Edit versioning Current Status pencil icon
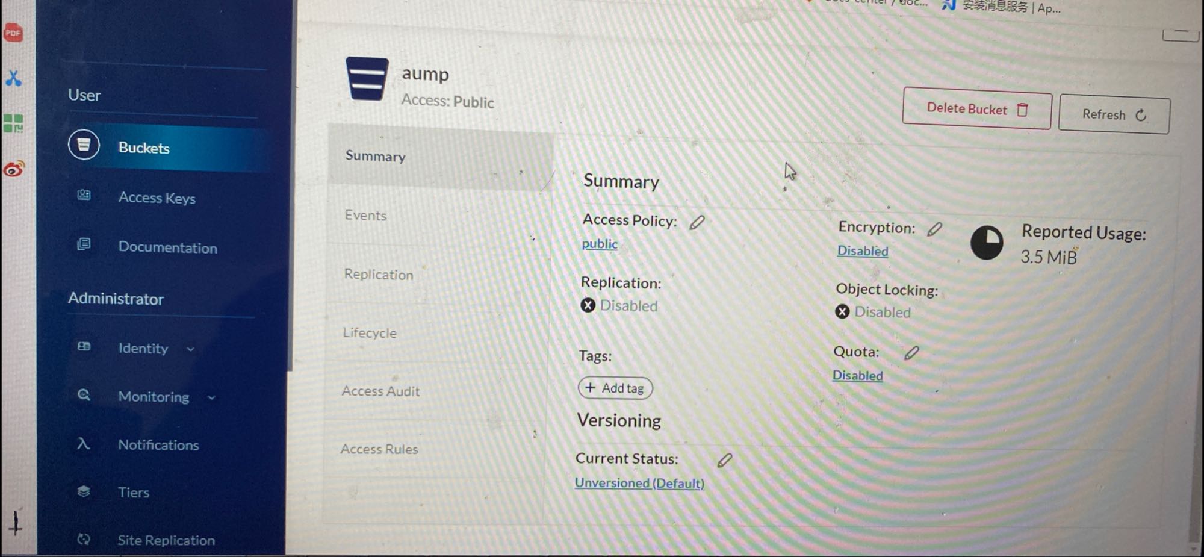This screenshot has height=557, width=1204. (x=725, y=461)
